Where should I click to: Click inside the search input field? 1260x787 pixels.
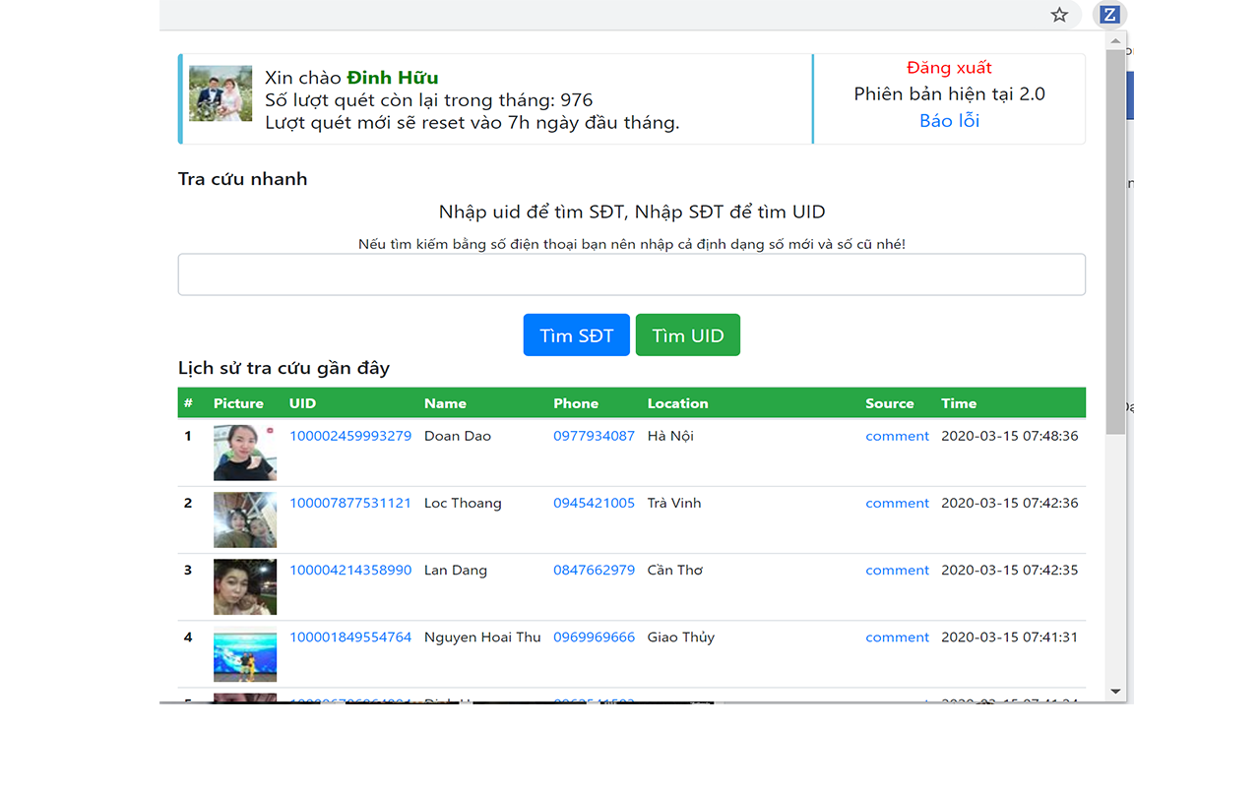point(631,274)
